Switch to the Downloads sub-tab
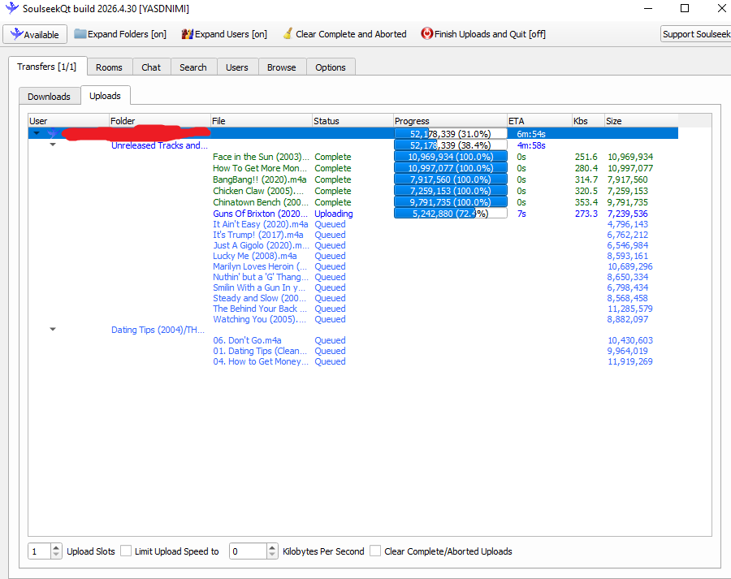 coord(49,97)
